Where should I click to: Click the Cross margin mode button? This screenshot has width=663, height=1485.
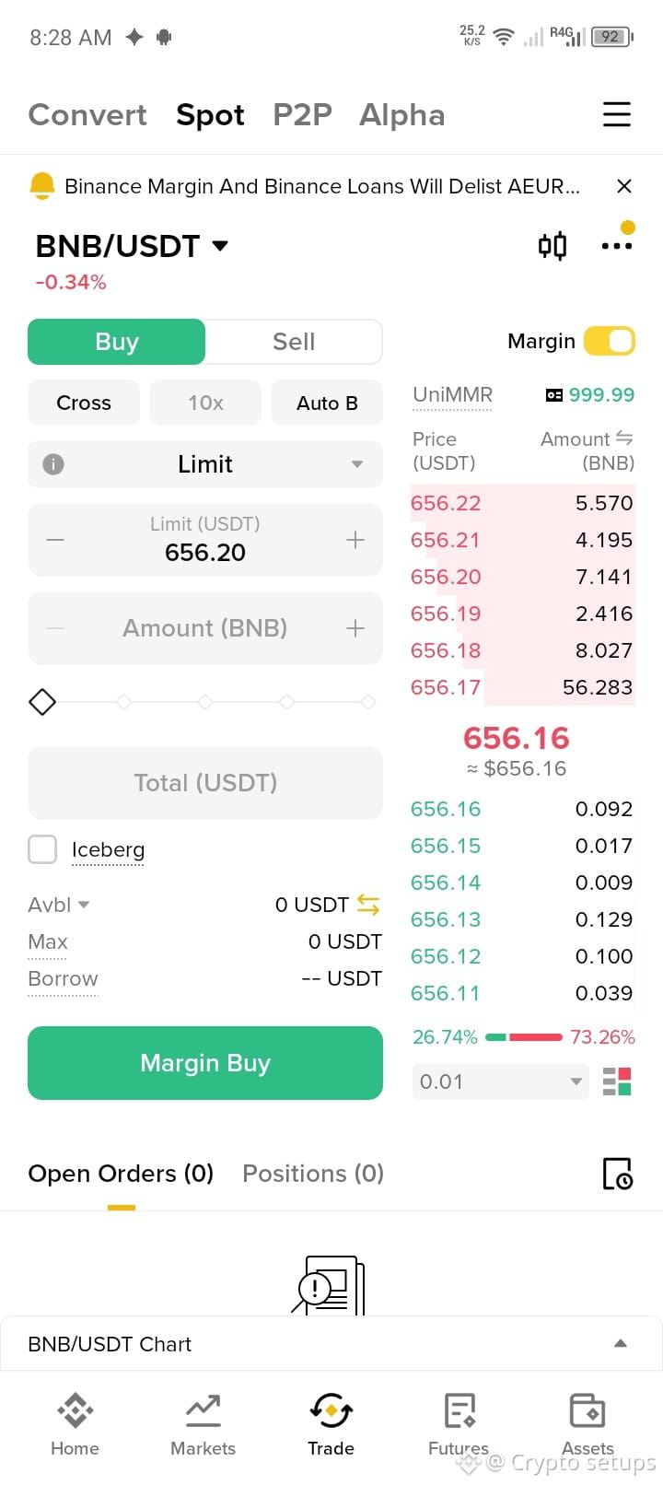[x=84, y=403]
